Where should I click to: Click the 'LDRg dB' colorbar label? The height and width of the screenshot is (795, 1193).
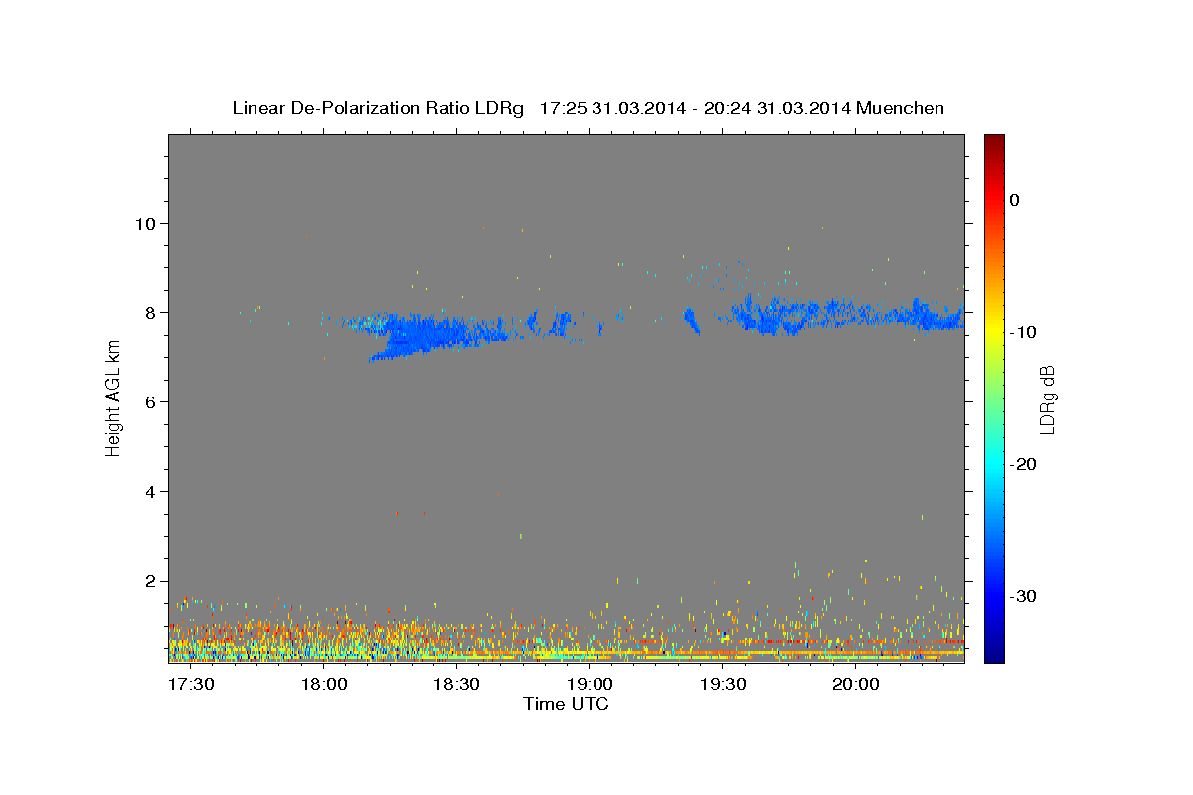click(1046, 399)
